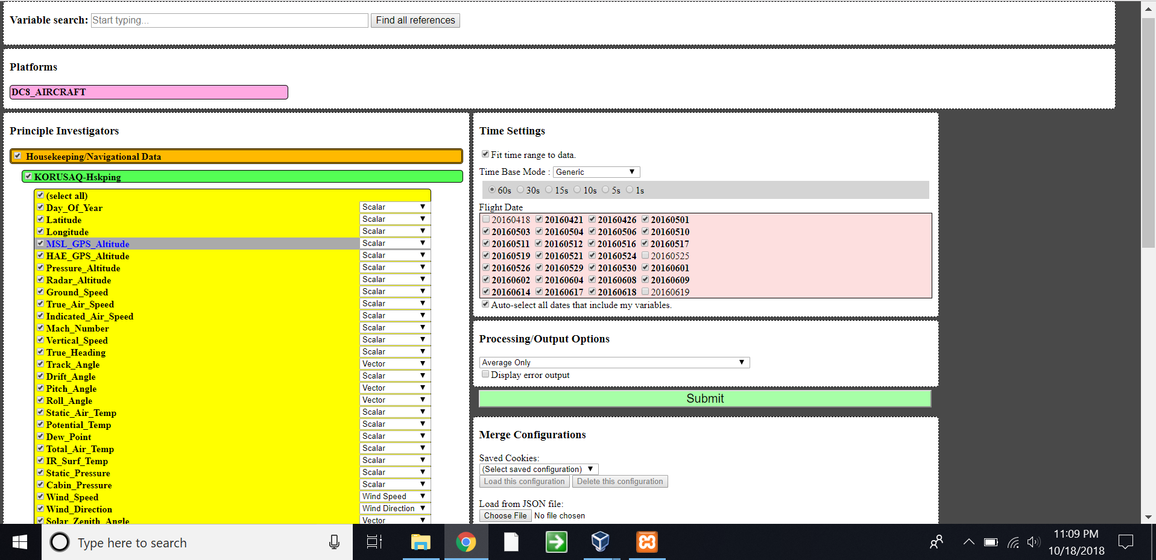Toggle Auto-select all dates checkbox
The image size is (1156, 560).
click(x=485, y=304)
